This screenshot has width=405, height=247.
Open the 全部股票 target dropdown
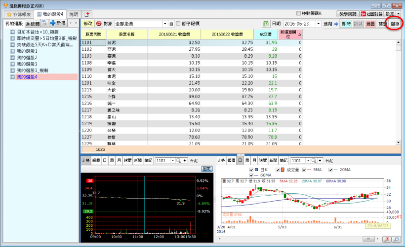tap(165, 24)
